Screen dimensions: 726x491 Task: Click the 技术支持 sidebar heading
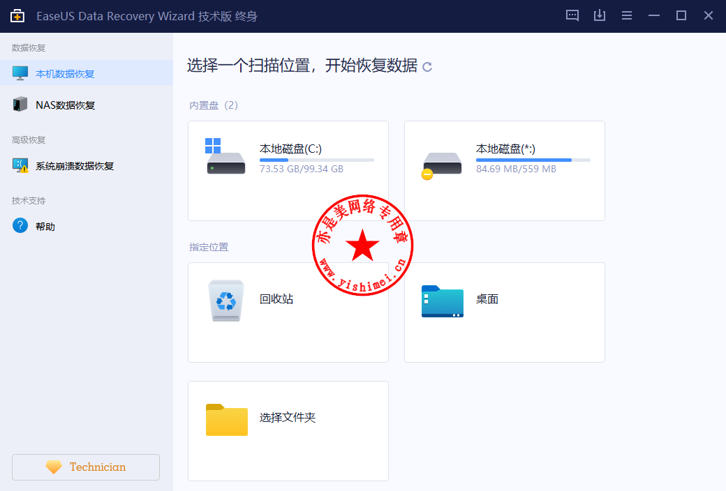[29, 200]
